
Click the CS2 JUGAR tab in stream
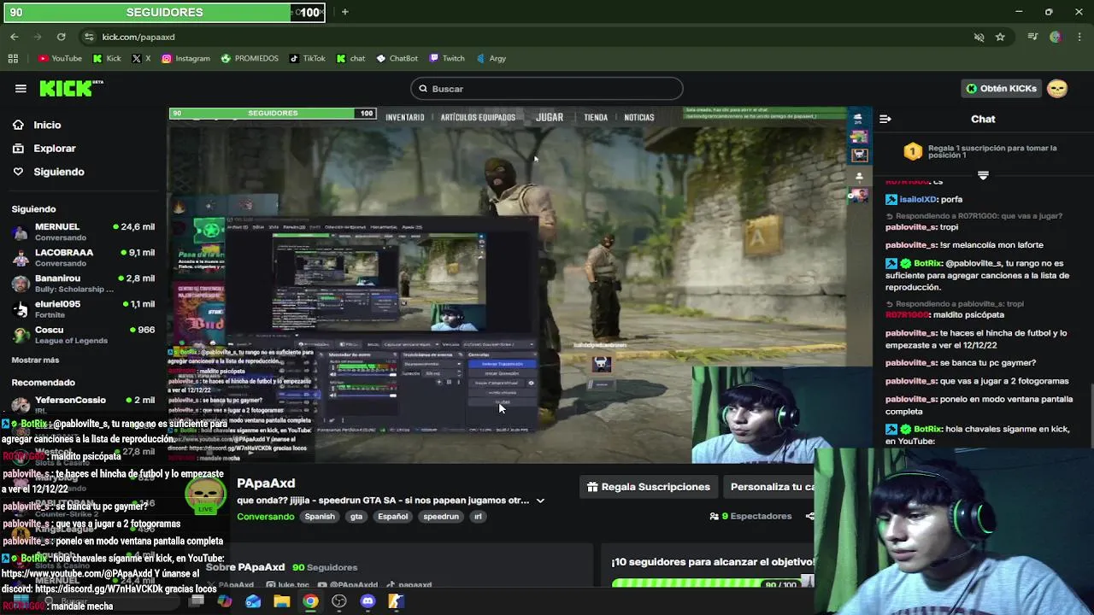[x=550, y=118]
